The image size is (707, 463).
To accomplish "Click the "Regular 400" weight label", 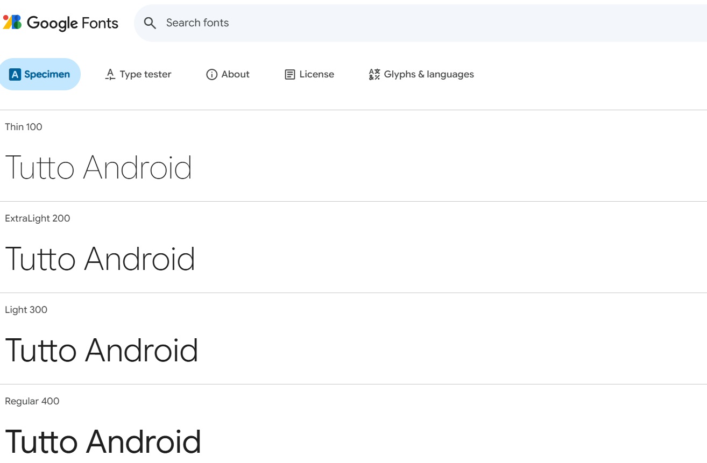I will [x=32, y=401].
